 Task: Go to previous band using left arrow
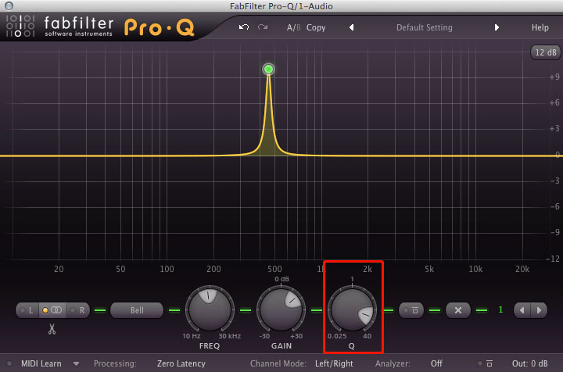coord(520,310)
